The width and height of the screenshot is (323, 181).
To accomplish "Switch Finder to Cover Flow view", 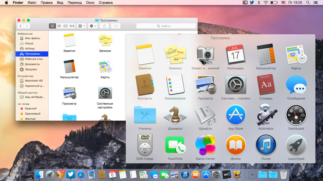I will (x=72, y=26).
